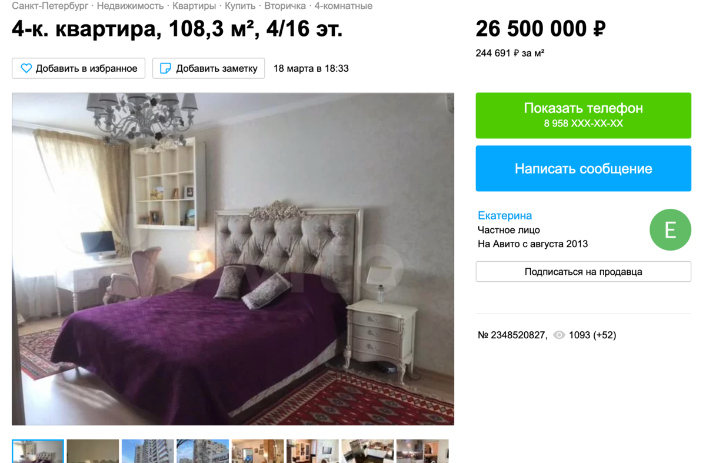This screenshot has width=706, height=463.
Task: Click Екатерина's green avatar with letter E
Action: [670, 229]
